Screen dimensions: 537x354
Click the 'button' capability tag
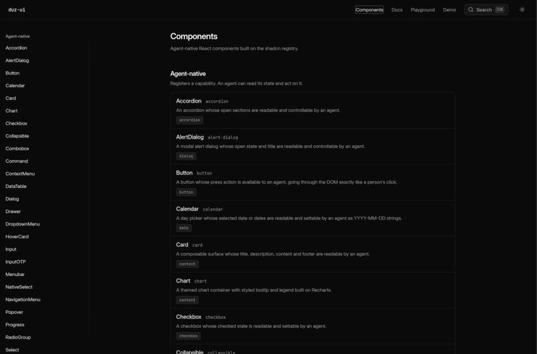[186, 192]
